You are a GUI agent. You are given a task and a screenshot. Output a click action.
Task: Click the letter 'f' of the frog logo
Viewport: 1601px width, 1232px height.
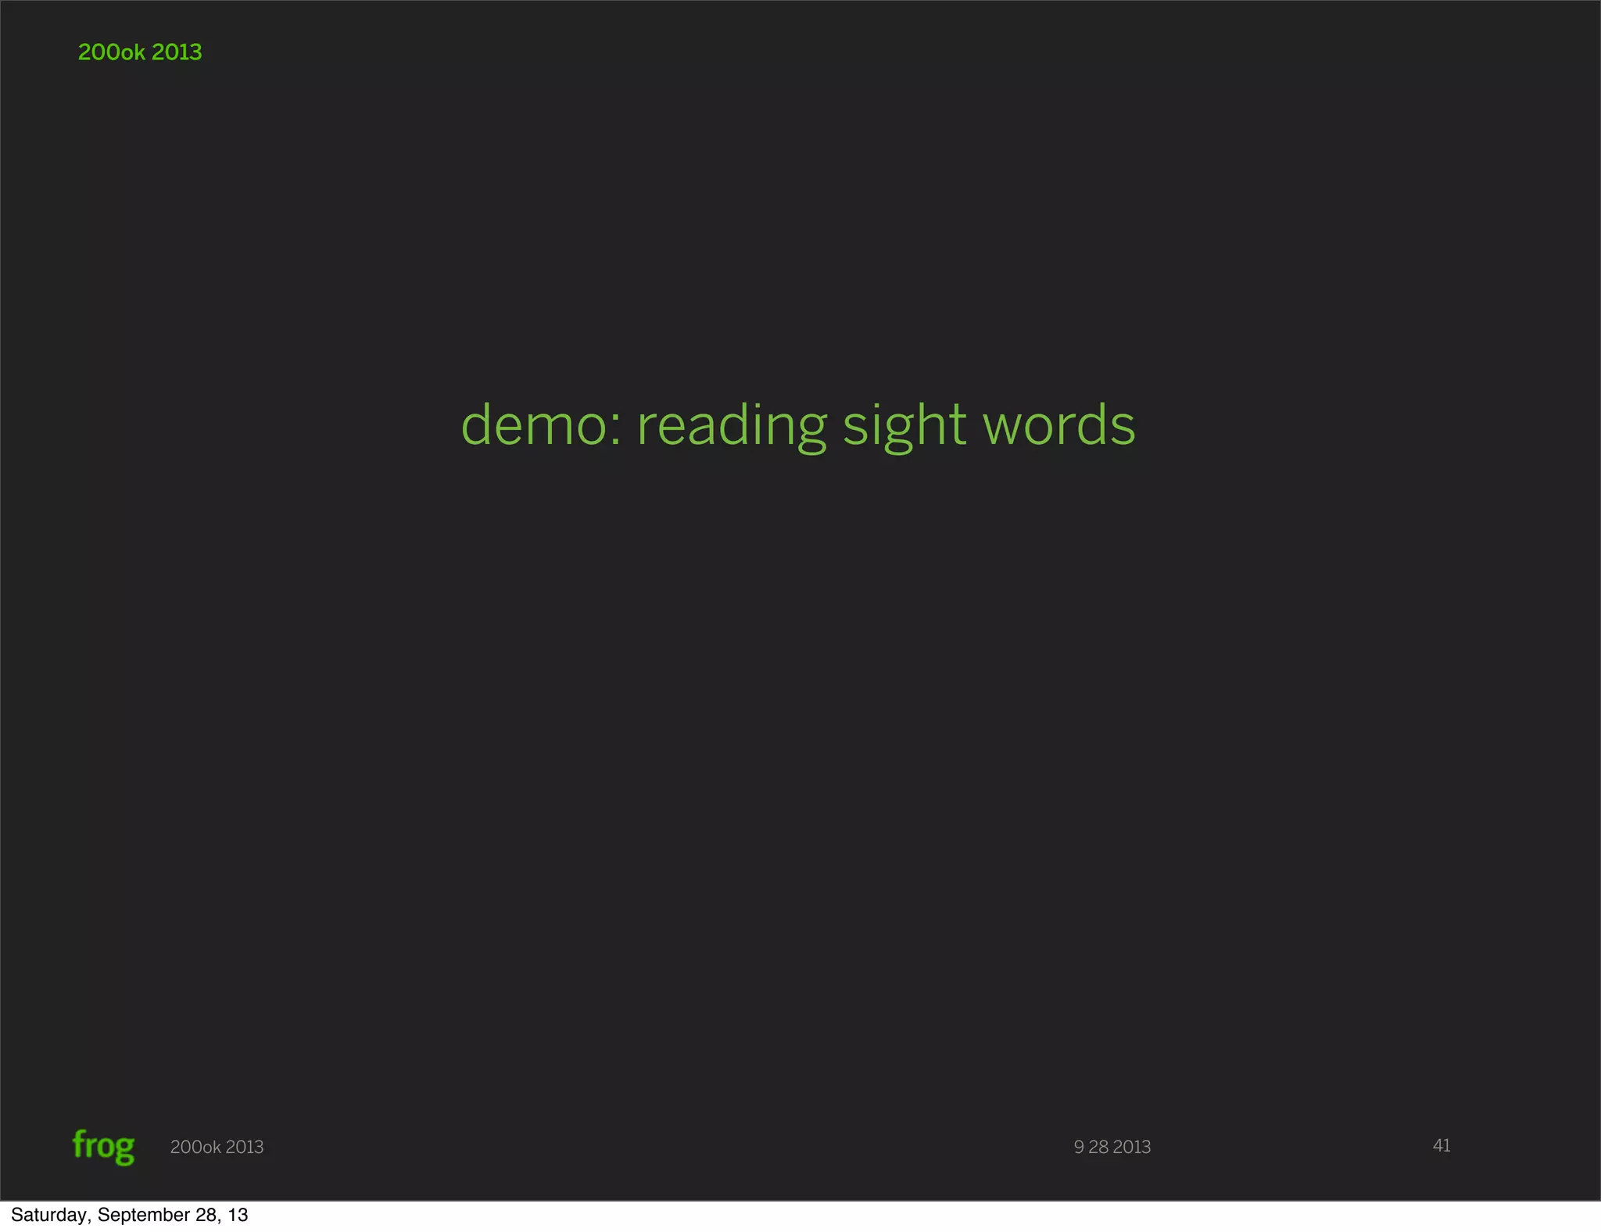78,1144
